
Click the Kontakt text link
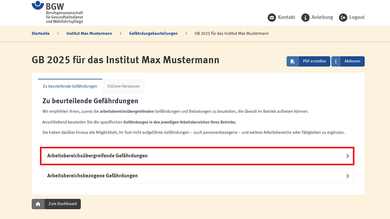pyautogui.click(x=286, y=17)
